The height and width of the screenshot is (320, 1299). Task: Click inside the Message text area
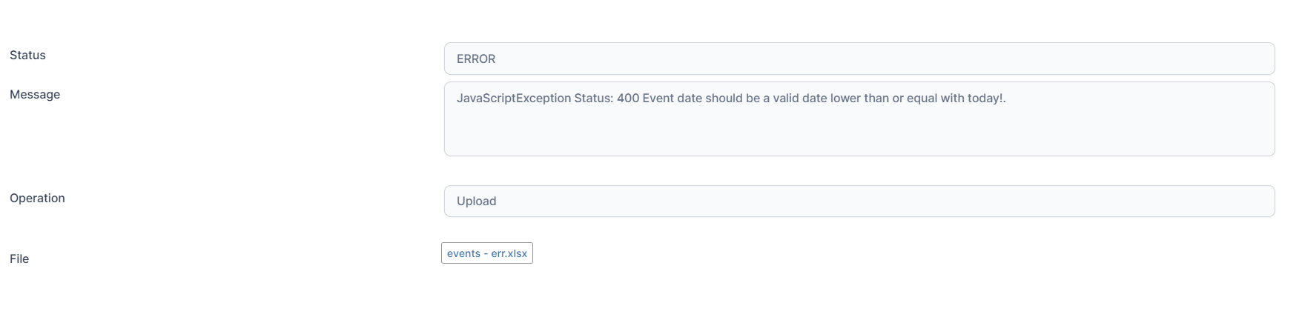(x=859, y=119)
